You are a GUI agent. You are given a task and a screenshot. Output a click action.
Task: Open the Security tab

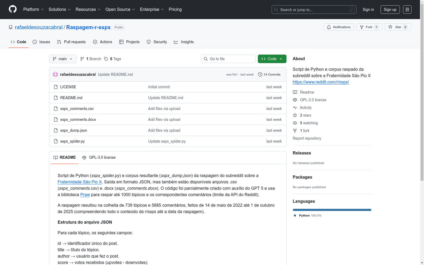coord(157,42)
